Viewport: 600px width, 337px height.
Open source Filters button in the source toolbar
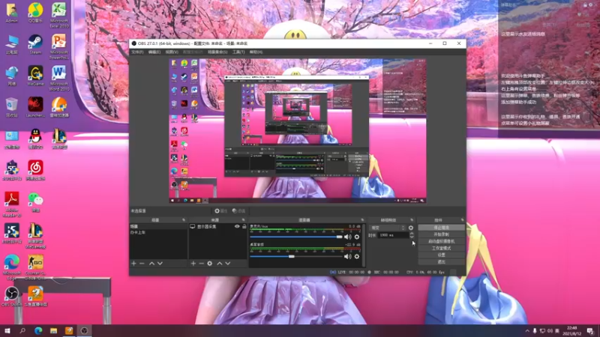coord(238,211)
